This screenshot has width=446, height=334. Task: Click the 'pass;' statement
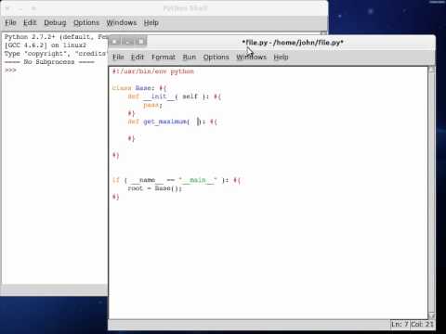[x=152, y=105]
